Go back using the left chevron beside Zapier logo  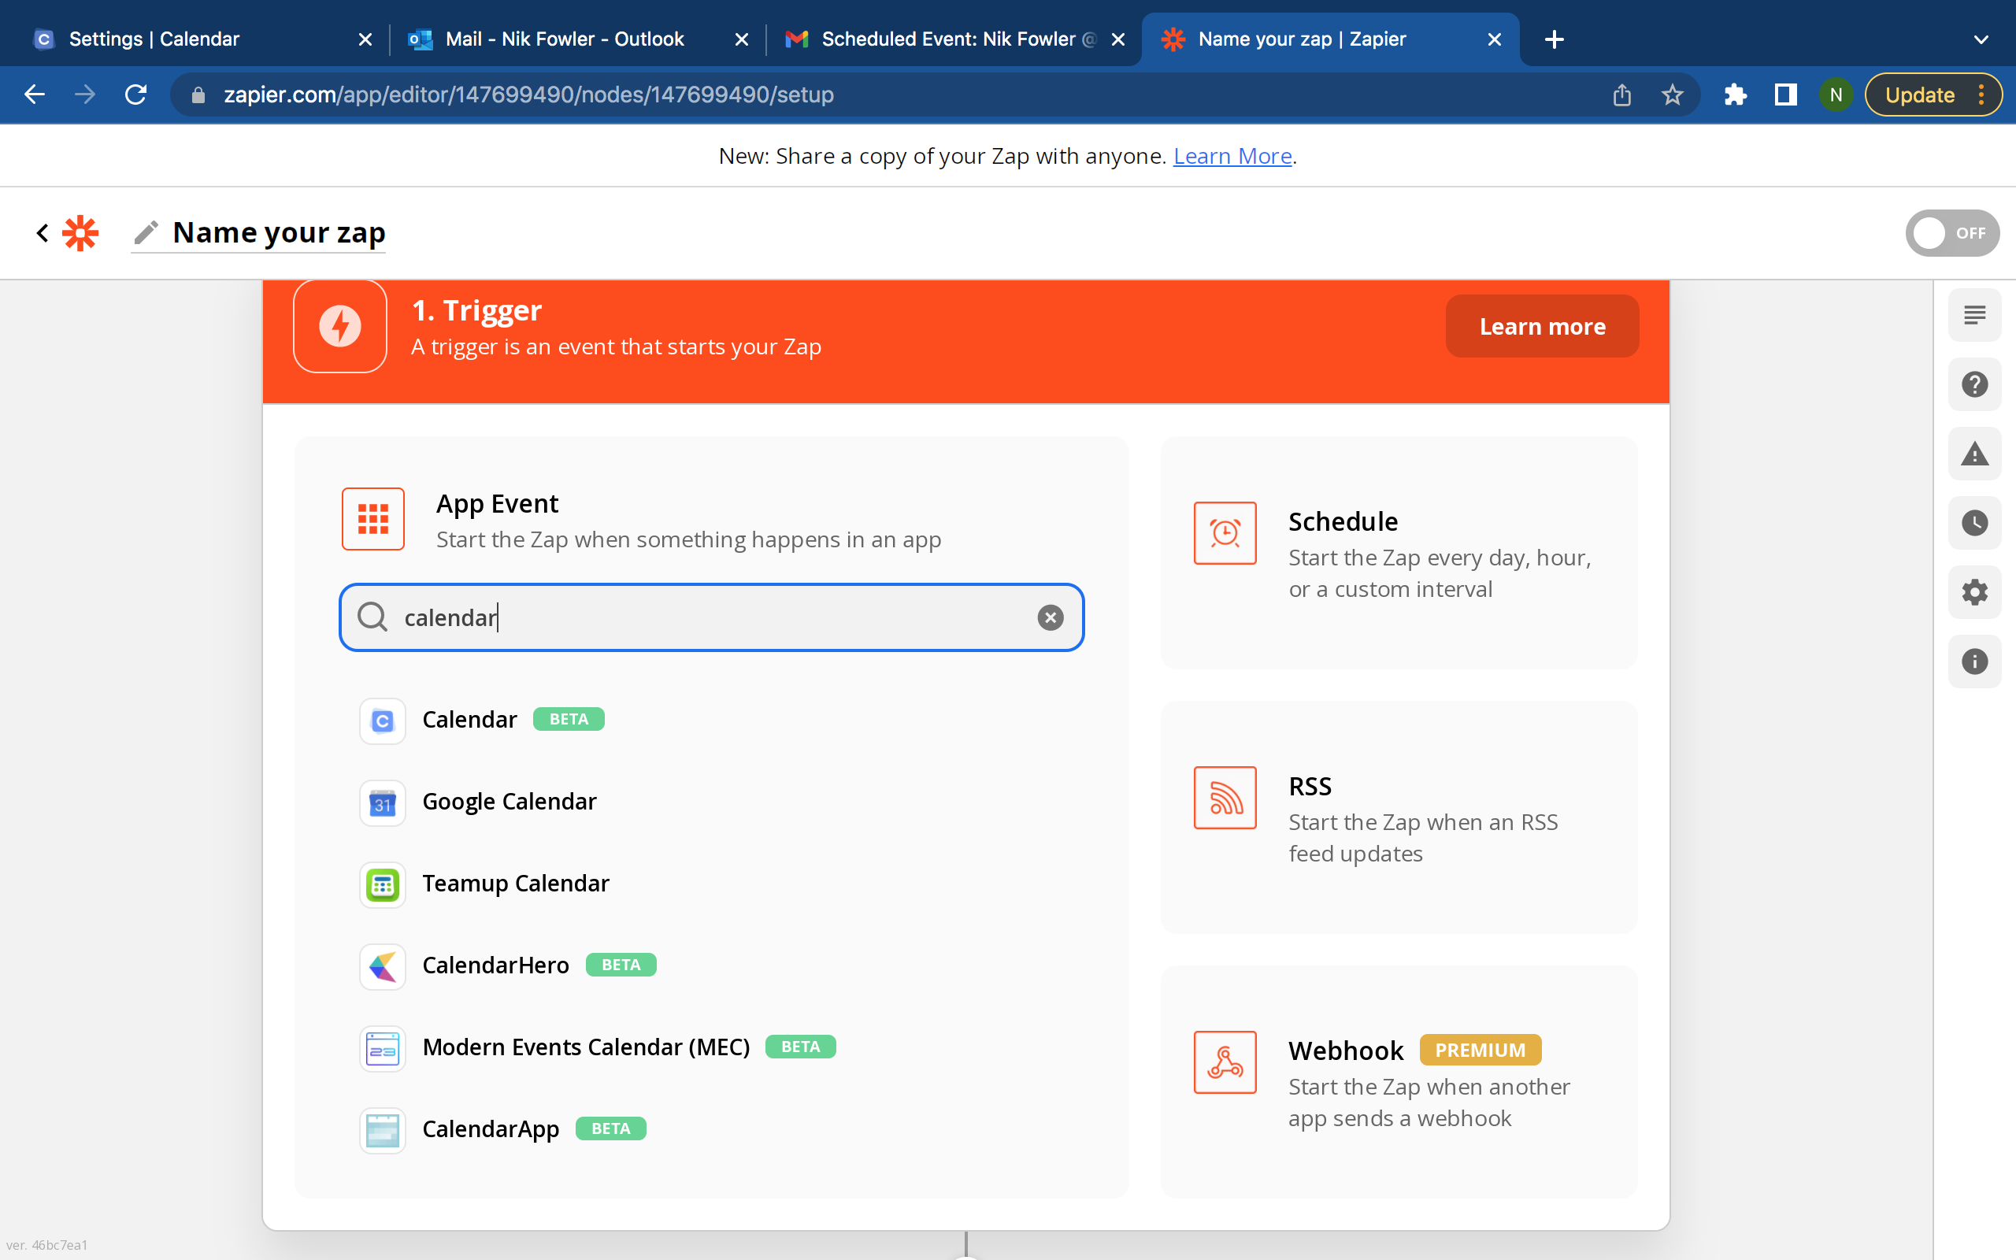(x=43, y=232)
